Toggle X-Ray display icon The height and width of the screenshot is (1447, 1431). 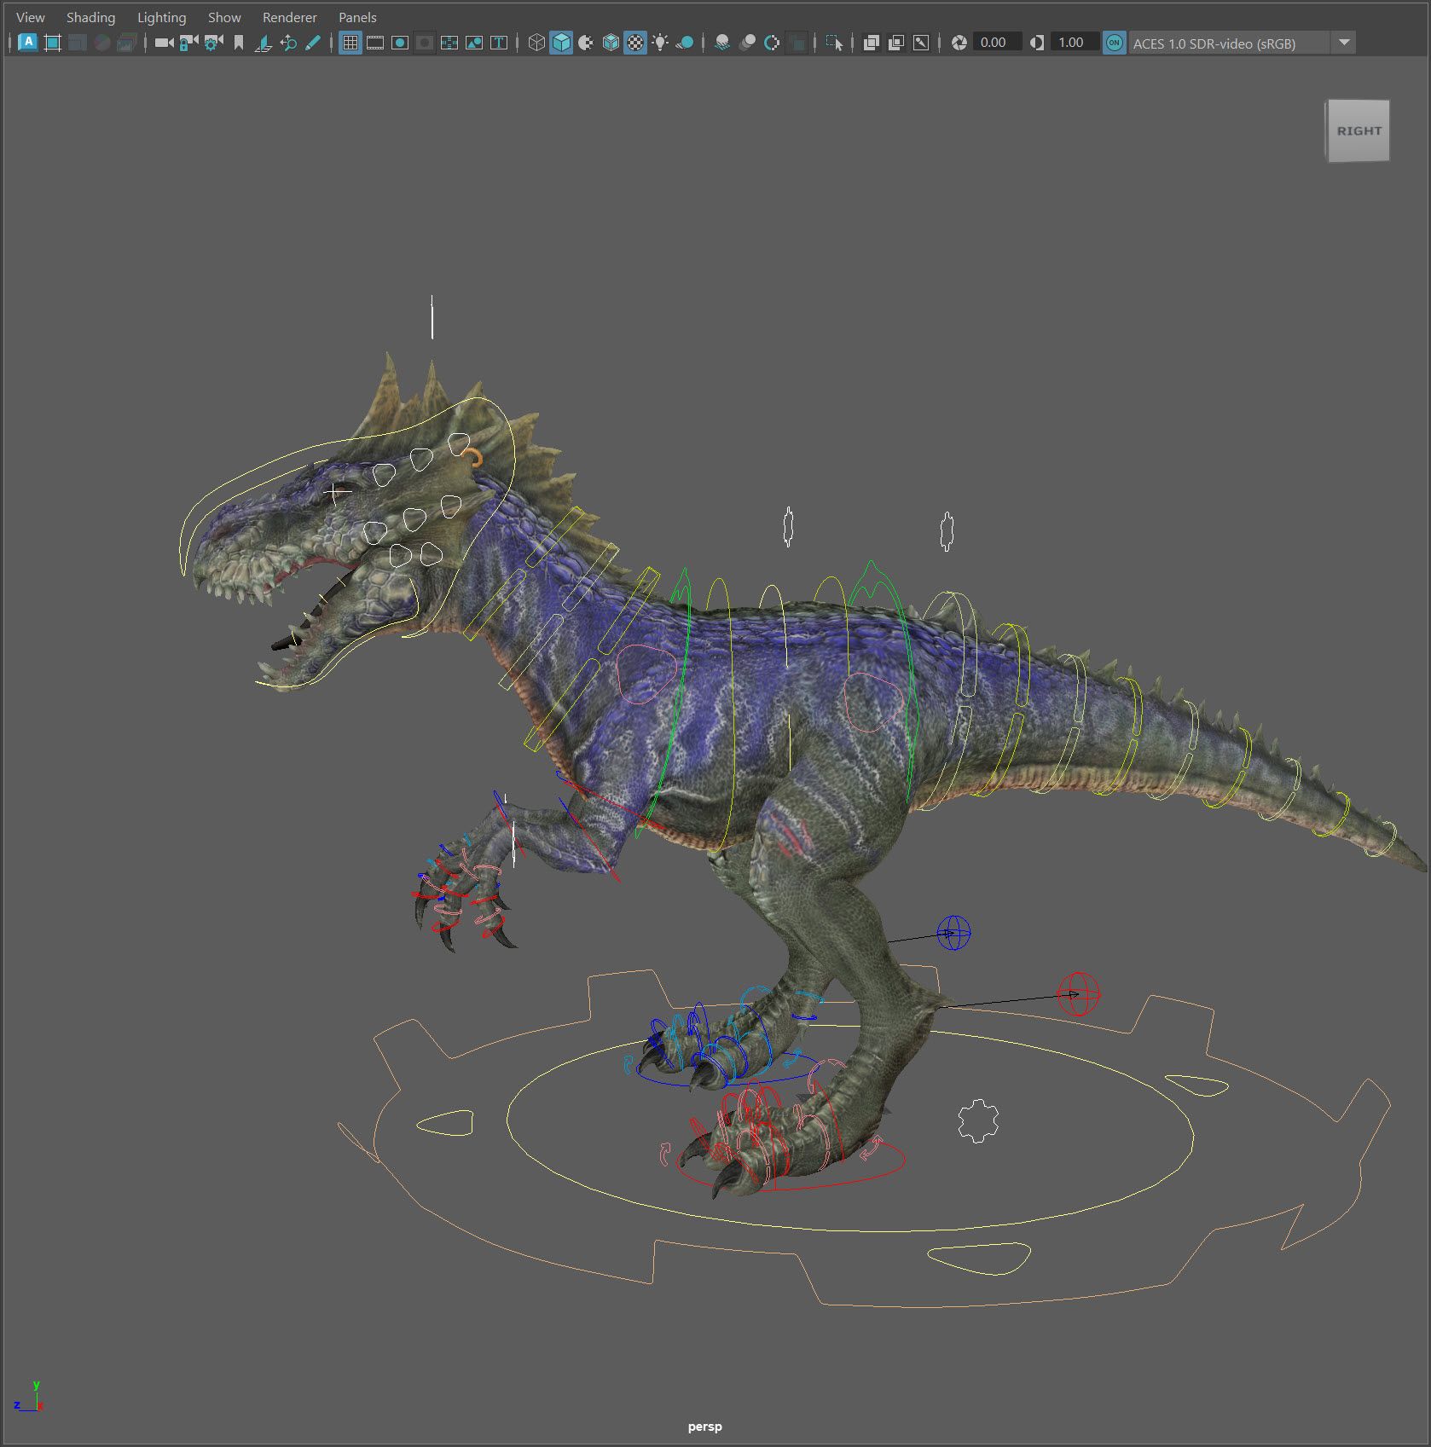tap(871, 43)
